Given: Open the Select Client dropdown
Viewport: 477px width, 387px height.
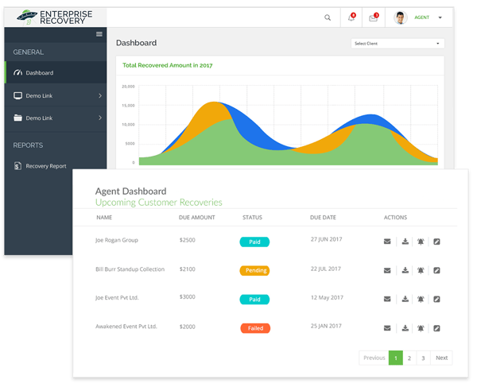Looking at the screenshot, I should pyautogui.click(x=397, y=44).
